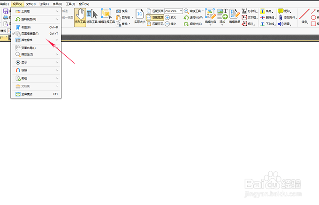This screenshot has height=205, width=319.
Task: Open the Window (窗口) menu
Action: [x=84, y=4]
